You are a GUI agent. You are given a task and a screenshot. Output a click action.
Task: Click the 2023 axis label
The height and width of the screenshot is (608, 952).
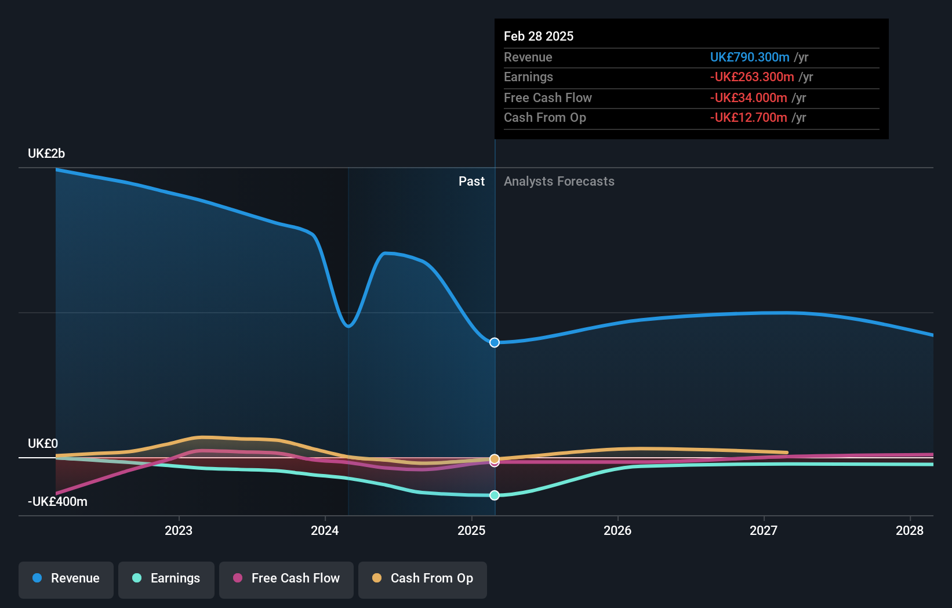coord(179,530)
